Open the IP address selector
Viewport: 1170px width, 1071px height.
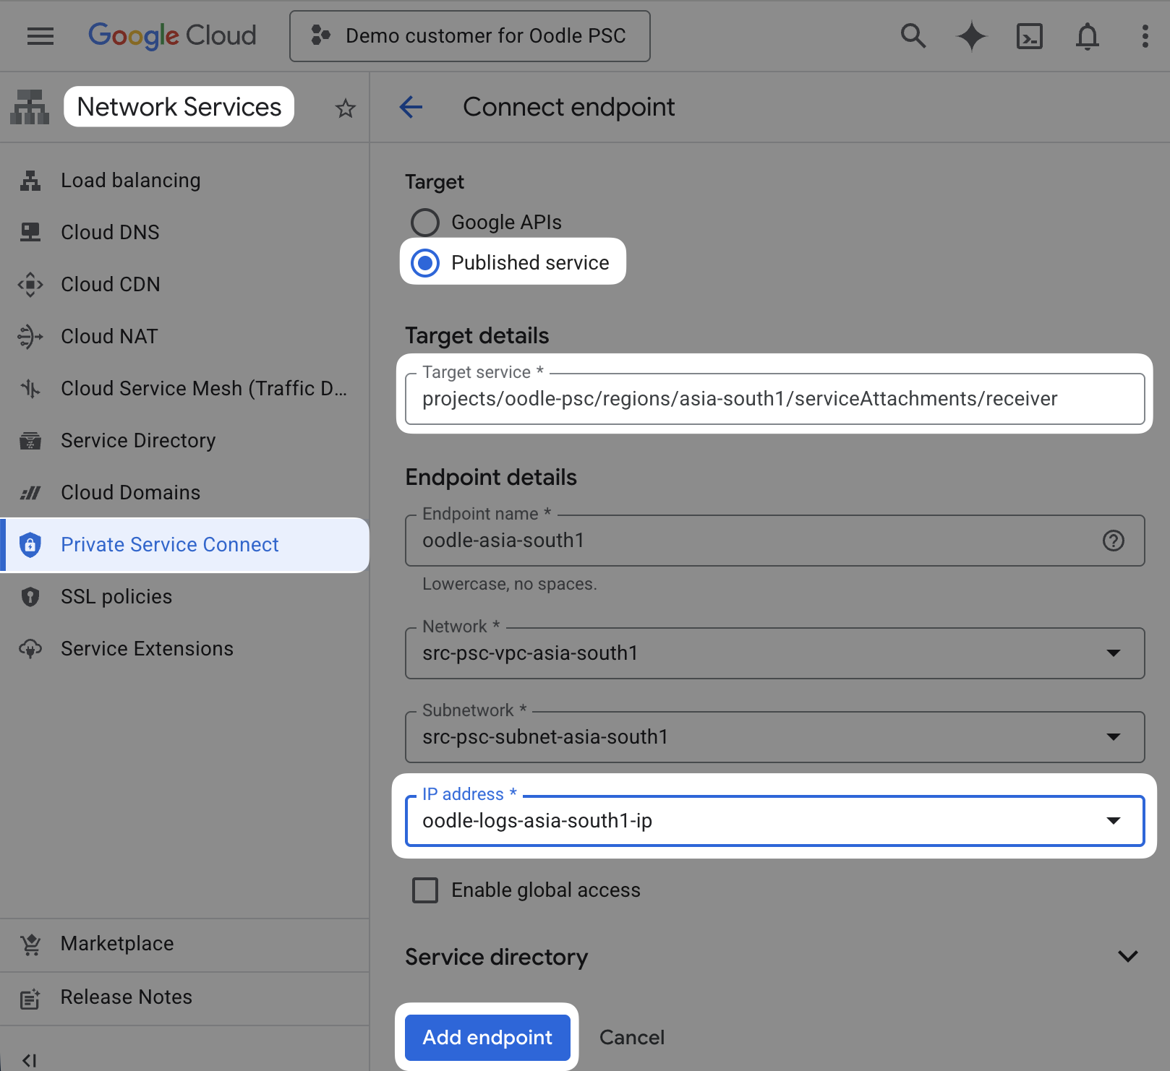(1113, 820)
